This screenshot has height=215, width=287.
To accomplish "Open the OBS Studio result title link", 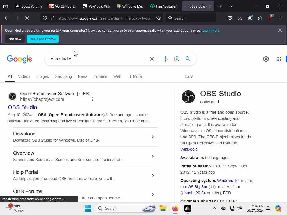I will [22, 107].
